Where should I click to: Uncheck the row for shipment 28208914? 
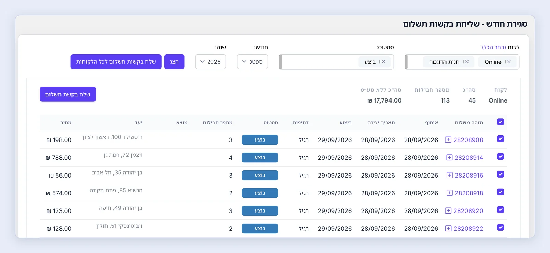pos(500,157)
